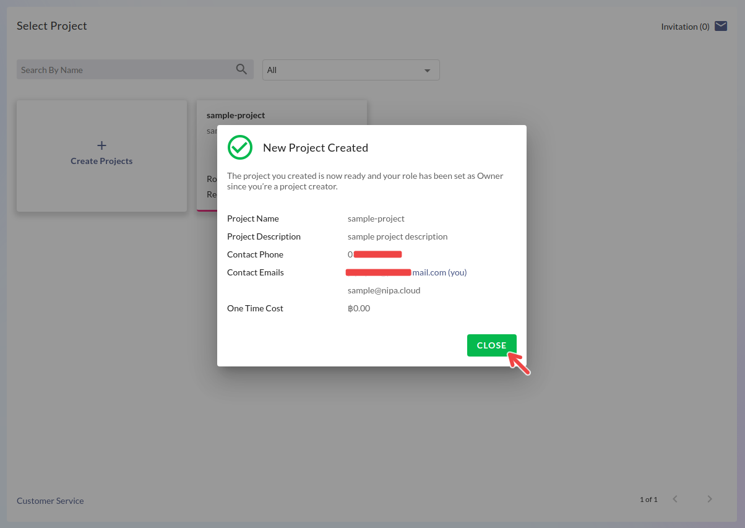The image size is (745, 528).
Task: Click the plus icon above Create Projects
Action: pos(101,145)
